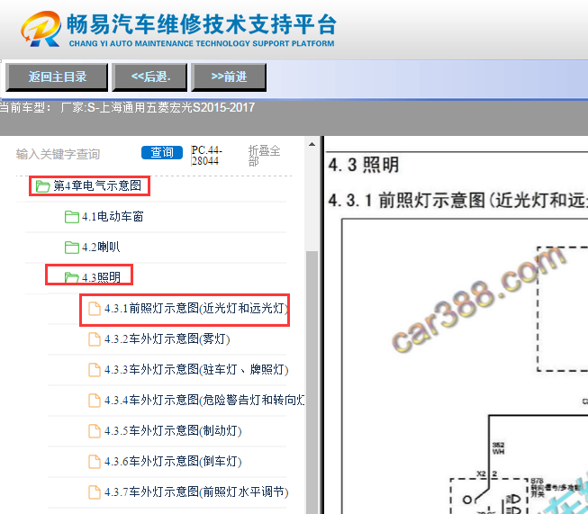
Task: Open 4.3.3车外灯示意图(驻车灯、牌照灯)
Action: tap(196, 370)
